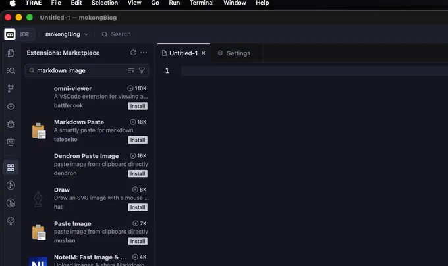Click the Markdown Paste clipboard icon

coord(39,131)
